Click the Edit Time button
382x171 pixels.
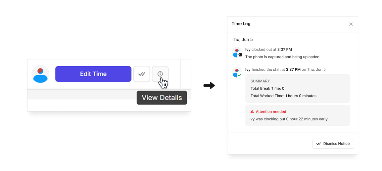pyautogui.click(x=93, y=74)
